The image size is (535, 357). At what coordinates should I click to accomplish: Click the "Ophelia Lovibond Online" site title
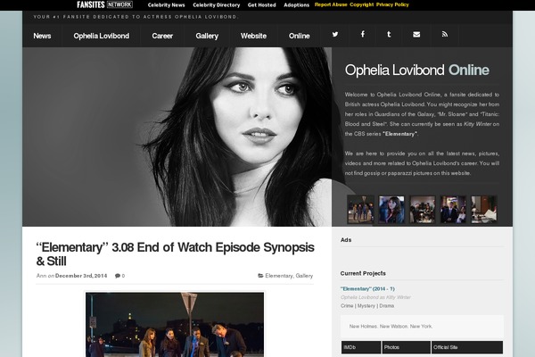click(x=417, y=70)
